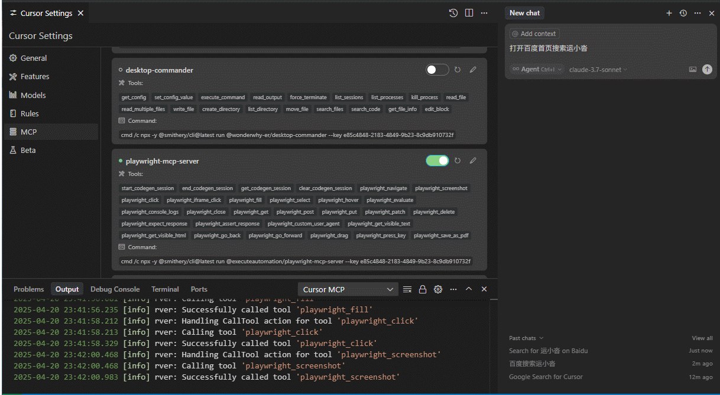Click the chat message input text

[549, 48]
